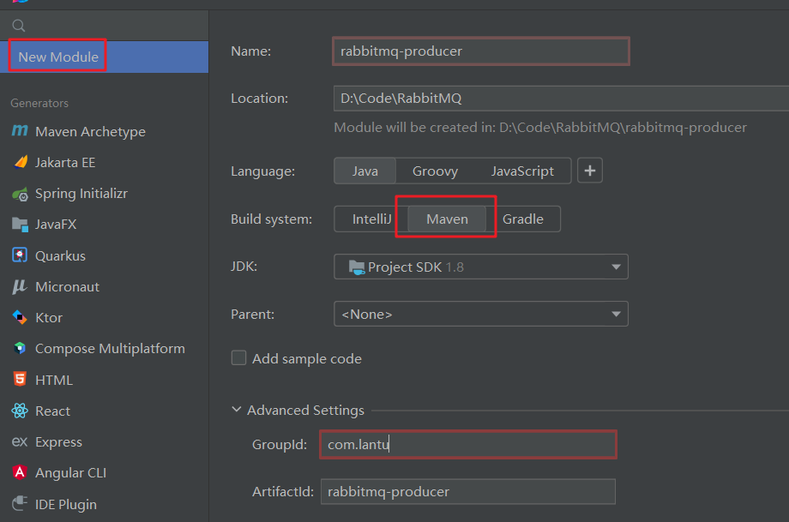Screen dimensions: 789x522
Task: Open the JDK Project SDK dropdown
Action: coord(480,267)
